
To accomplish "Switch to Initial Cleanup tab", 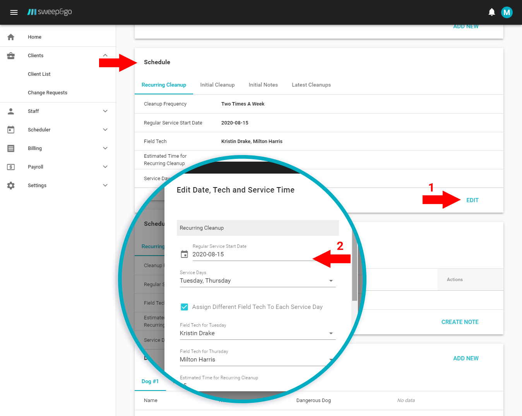I will 217,85.
